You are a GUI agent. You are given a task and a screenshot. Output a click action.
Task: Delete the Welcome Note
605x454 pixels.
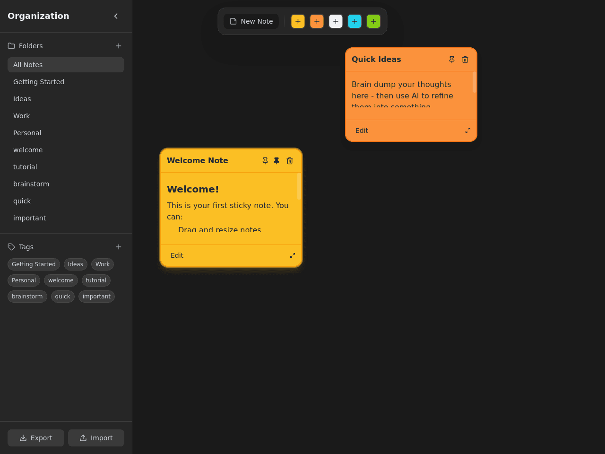point(290,161)
